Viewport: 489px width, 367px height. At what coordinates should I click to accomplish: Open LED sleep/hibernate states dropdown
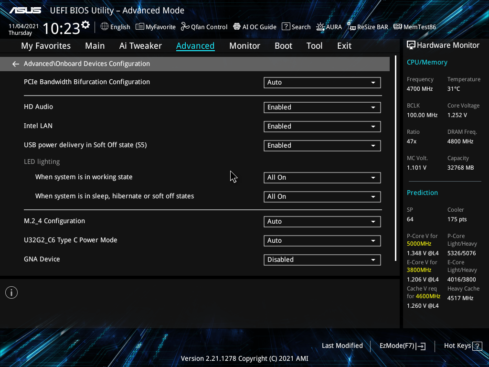pyautogui.click(x=322, y=196)
